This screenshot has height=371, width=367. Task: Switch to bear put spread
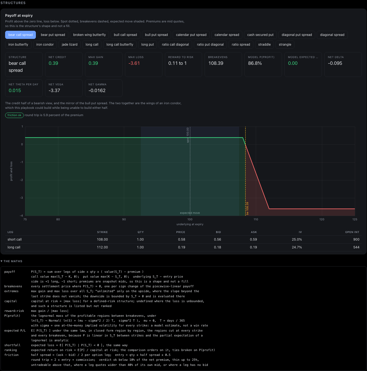pos(53,35)
